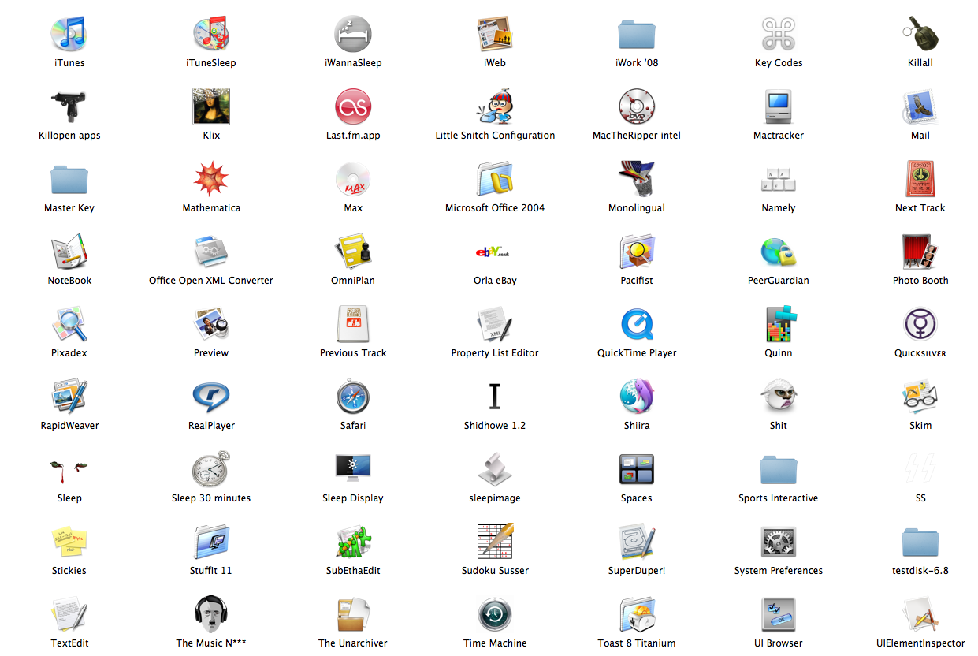Launch the Time Machine icon

495,613
